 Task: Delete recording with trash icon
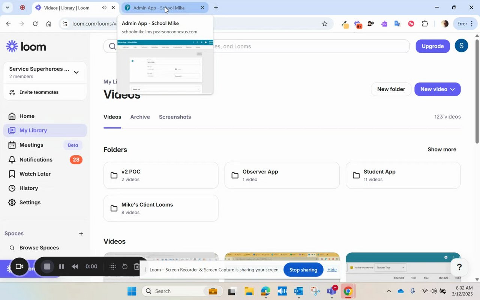(137, 267)
